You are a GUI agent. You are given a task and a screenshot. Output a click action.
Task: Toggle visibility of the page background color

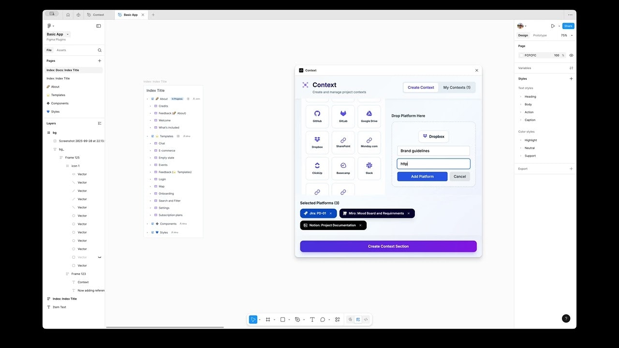pyautogui.click(x=571, y=55)
